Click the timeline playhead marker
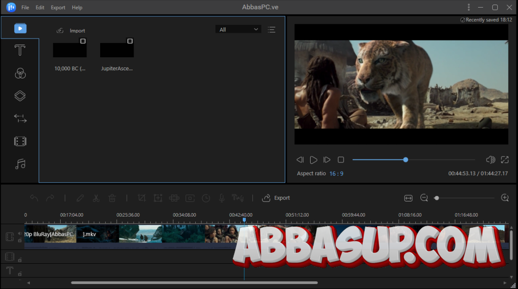 (244, 220)
